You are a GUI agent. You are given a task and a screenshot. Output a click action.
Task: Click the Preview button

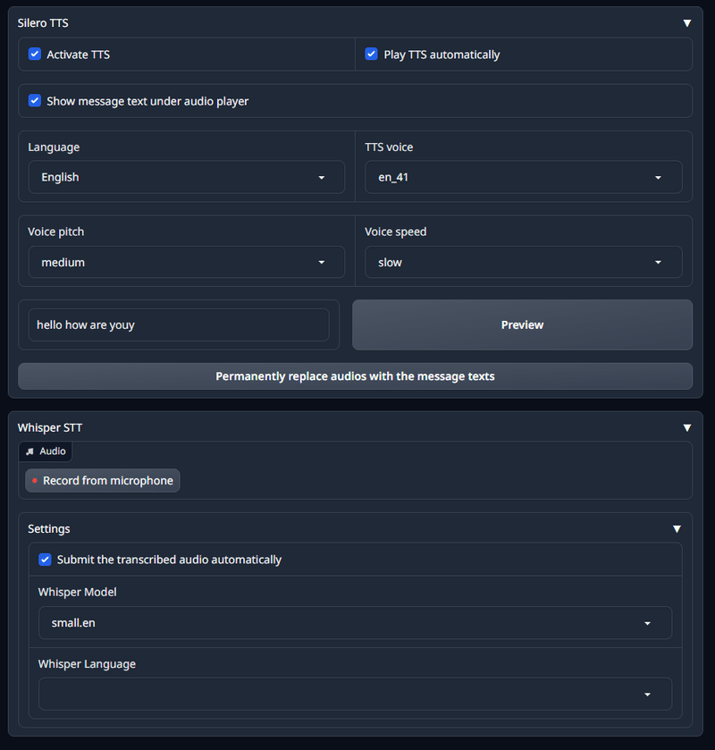coord(522,324)
